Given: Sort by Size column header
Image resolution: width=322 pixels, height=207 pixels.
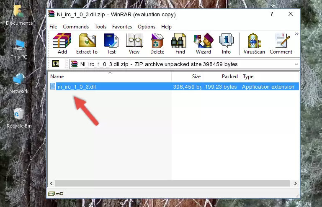Looking at the screenshot, I should [x=187, y=77].
